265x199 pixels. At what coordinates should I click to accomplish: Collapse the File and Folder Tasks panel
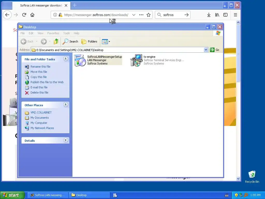coord(65,59)
